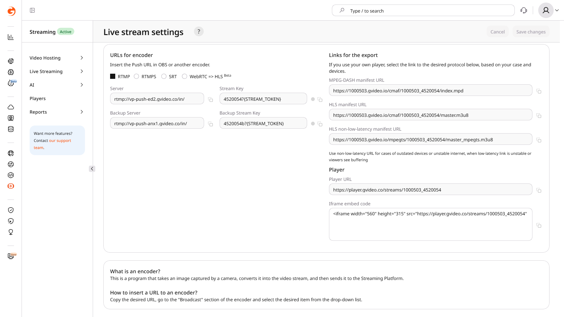Copy the Player URL
The image size is (564, 317).
(539, 190)
